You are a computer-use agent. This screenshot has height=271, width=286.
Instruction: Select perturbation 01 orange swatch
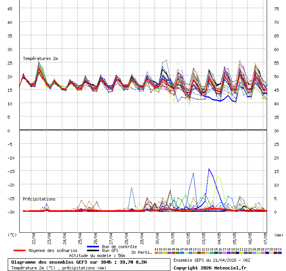point(156,253)
